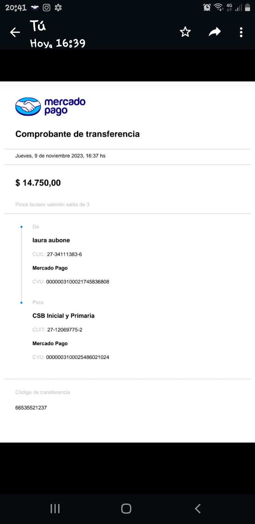Tap the alarm clock status icon

pyautogui.click(x=207, y=7)
